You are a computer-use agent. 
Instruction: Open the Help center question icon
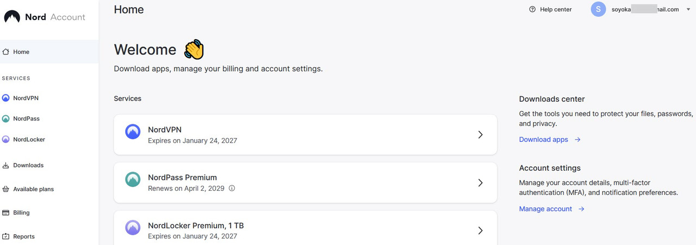pos(532,9)
